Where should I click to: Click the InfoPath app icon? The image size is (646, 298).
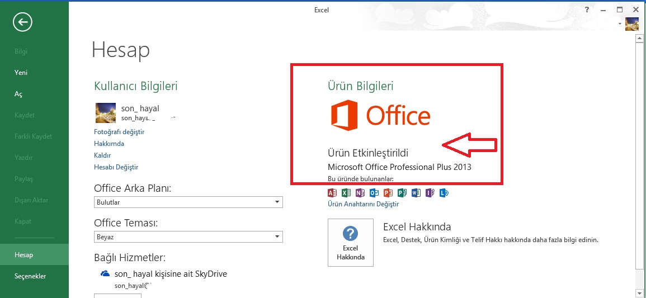(x=430, y=192)
